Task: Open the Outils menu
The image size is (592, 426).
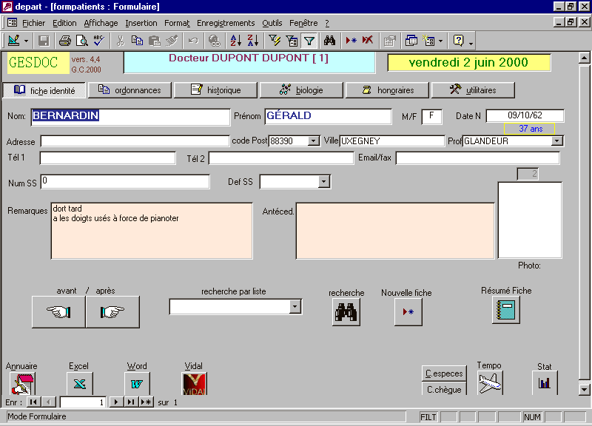Action: click(x=272, y=23)
